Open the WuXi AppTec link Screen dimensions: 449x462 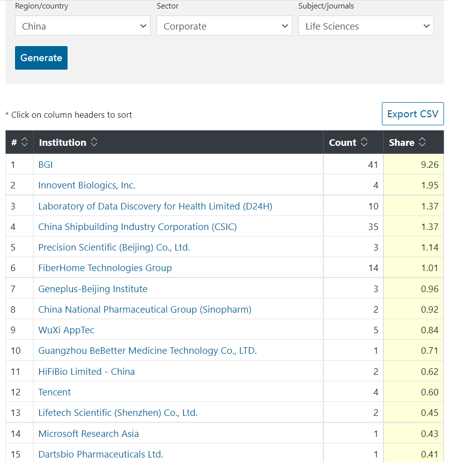pyautogui.click(x=66, y=330)
